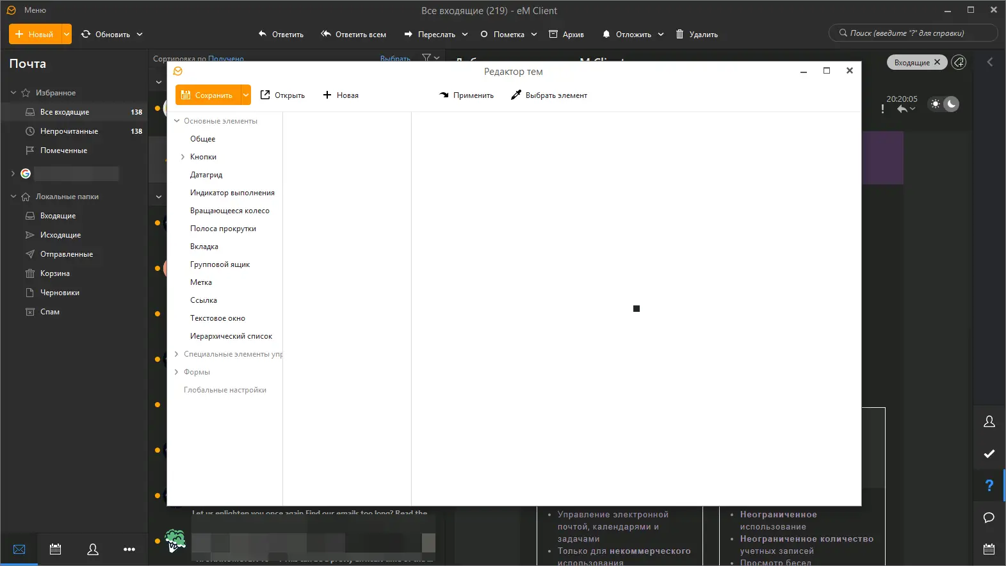Expand the Кнопки tree node
The height and width of the screenshot is (566, 1006).
[183, 157]
